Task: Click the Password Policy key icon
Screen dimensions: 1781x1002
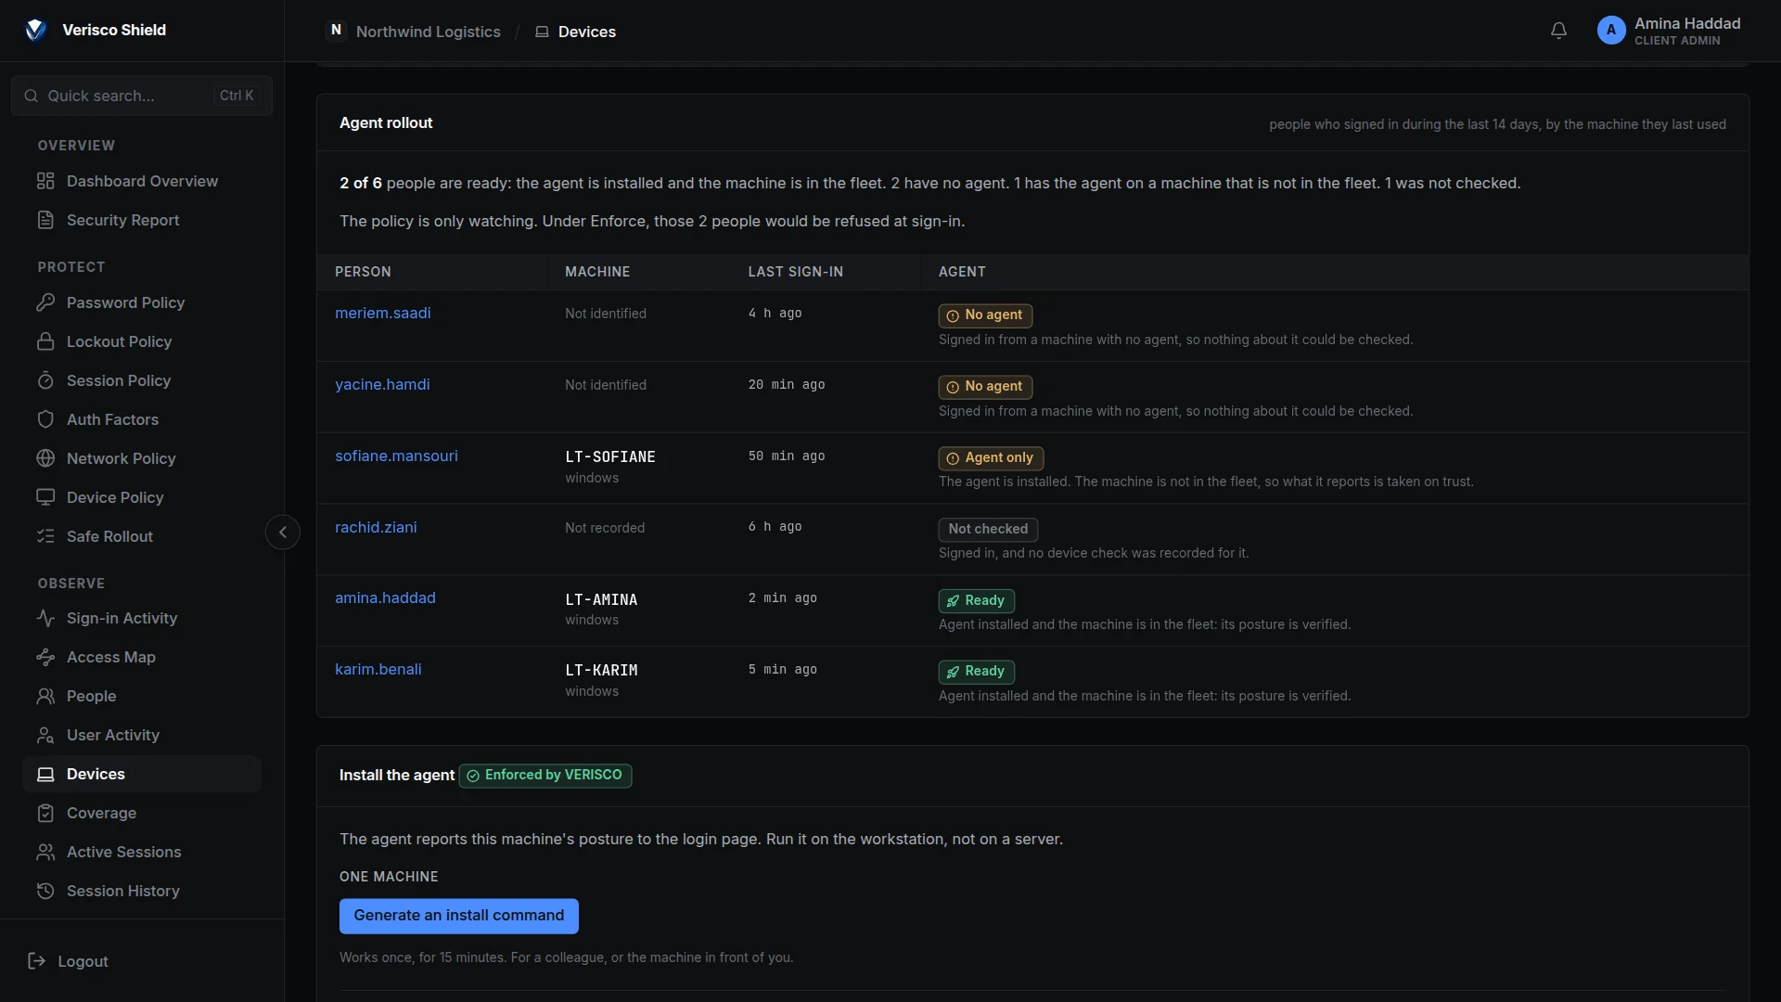Action: coord(45,303)
